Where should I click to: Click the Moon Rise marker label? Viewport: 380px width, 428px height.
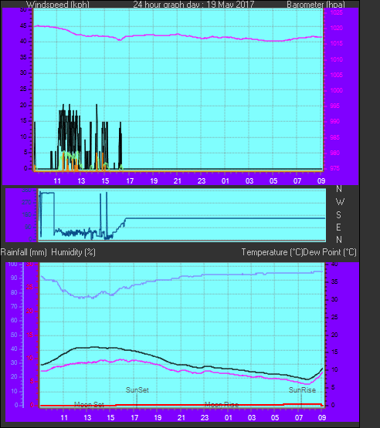click(222, 405)
